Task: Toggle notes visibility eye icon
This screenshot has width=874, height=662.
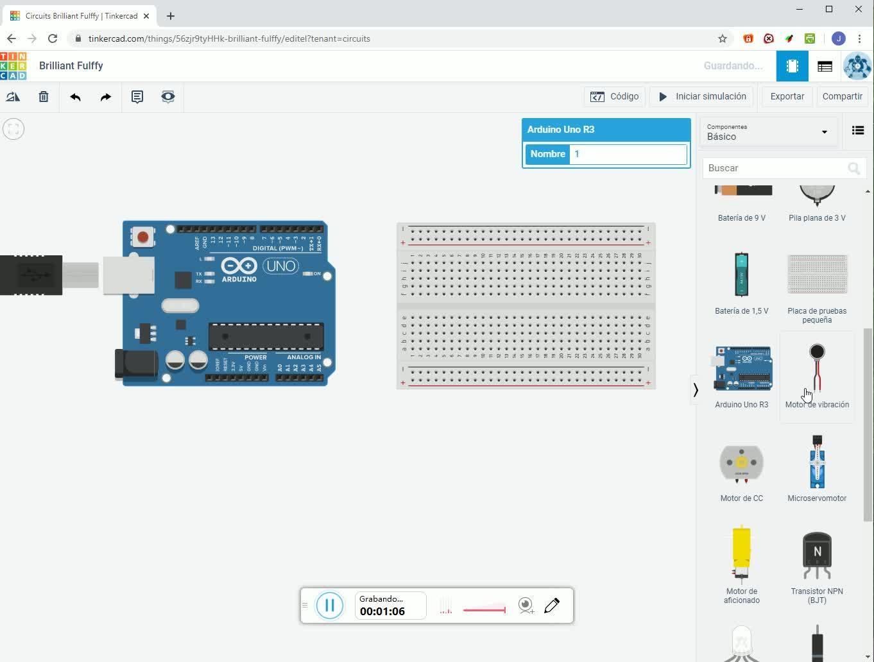Action: click(x=168, y=97)
